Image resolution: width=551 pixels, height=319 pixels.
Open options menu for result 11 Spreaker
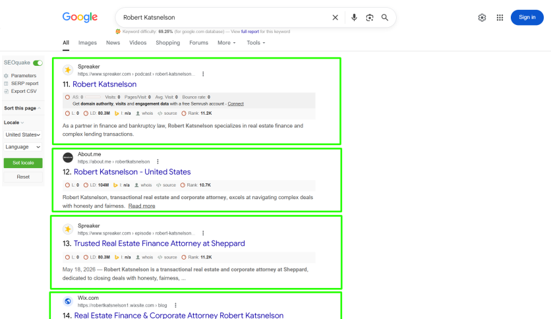point(203,74)
